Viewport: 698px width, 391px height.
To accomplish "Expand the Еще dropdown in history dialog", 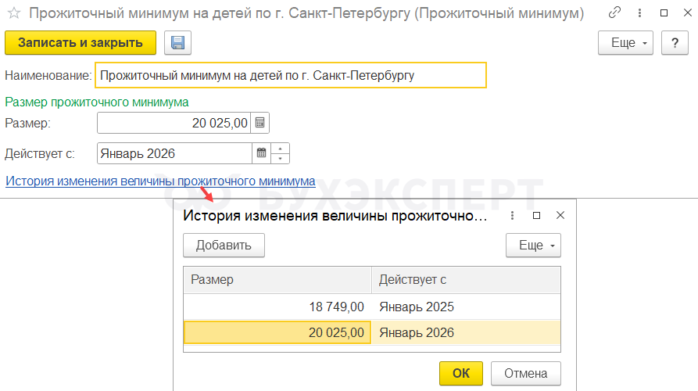I will point(534,246).
